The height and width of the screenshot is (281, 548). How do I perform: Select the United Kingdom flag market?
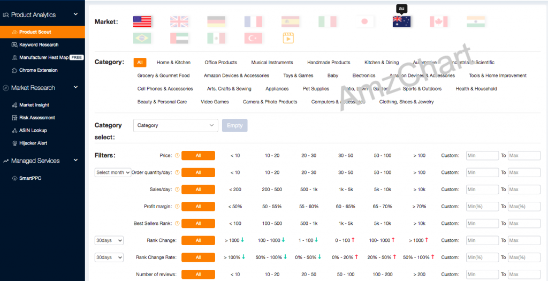point(179,21)
